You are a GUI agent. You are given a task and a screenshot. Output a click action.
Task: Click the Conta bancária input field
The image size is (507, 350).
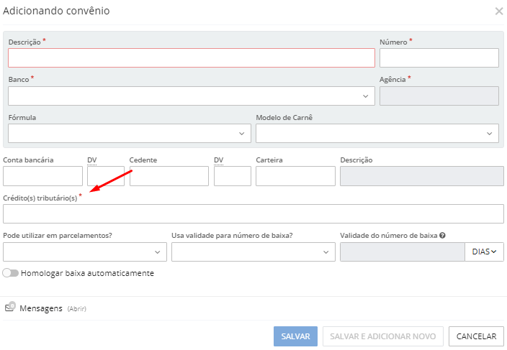click(43, 176)
